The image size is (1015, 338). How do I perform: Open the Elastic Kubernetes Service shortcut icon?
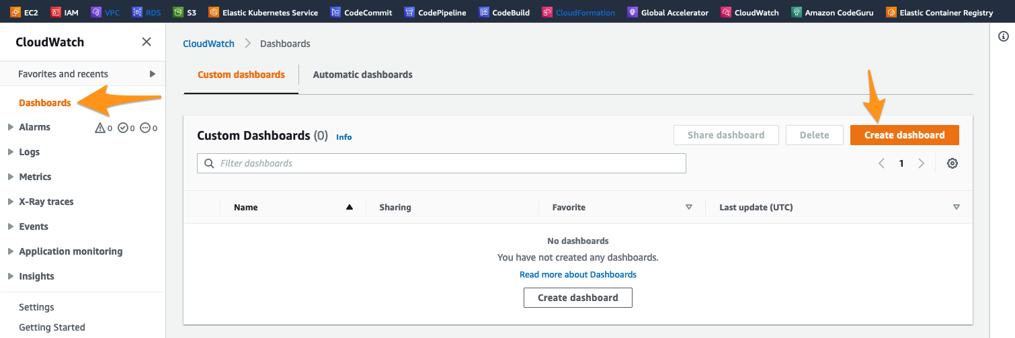coord(214,12)
